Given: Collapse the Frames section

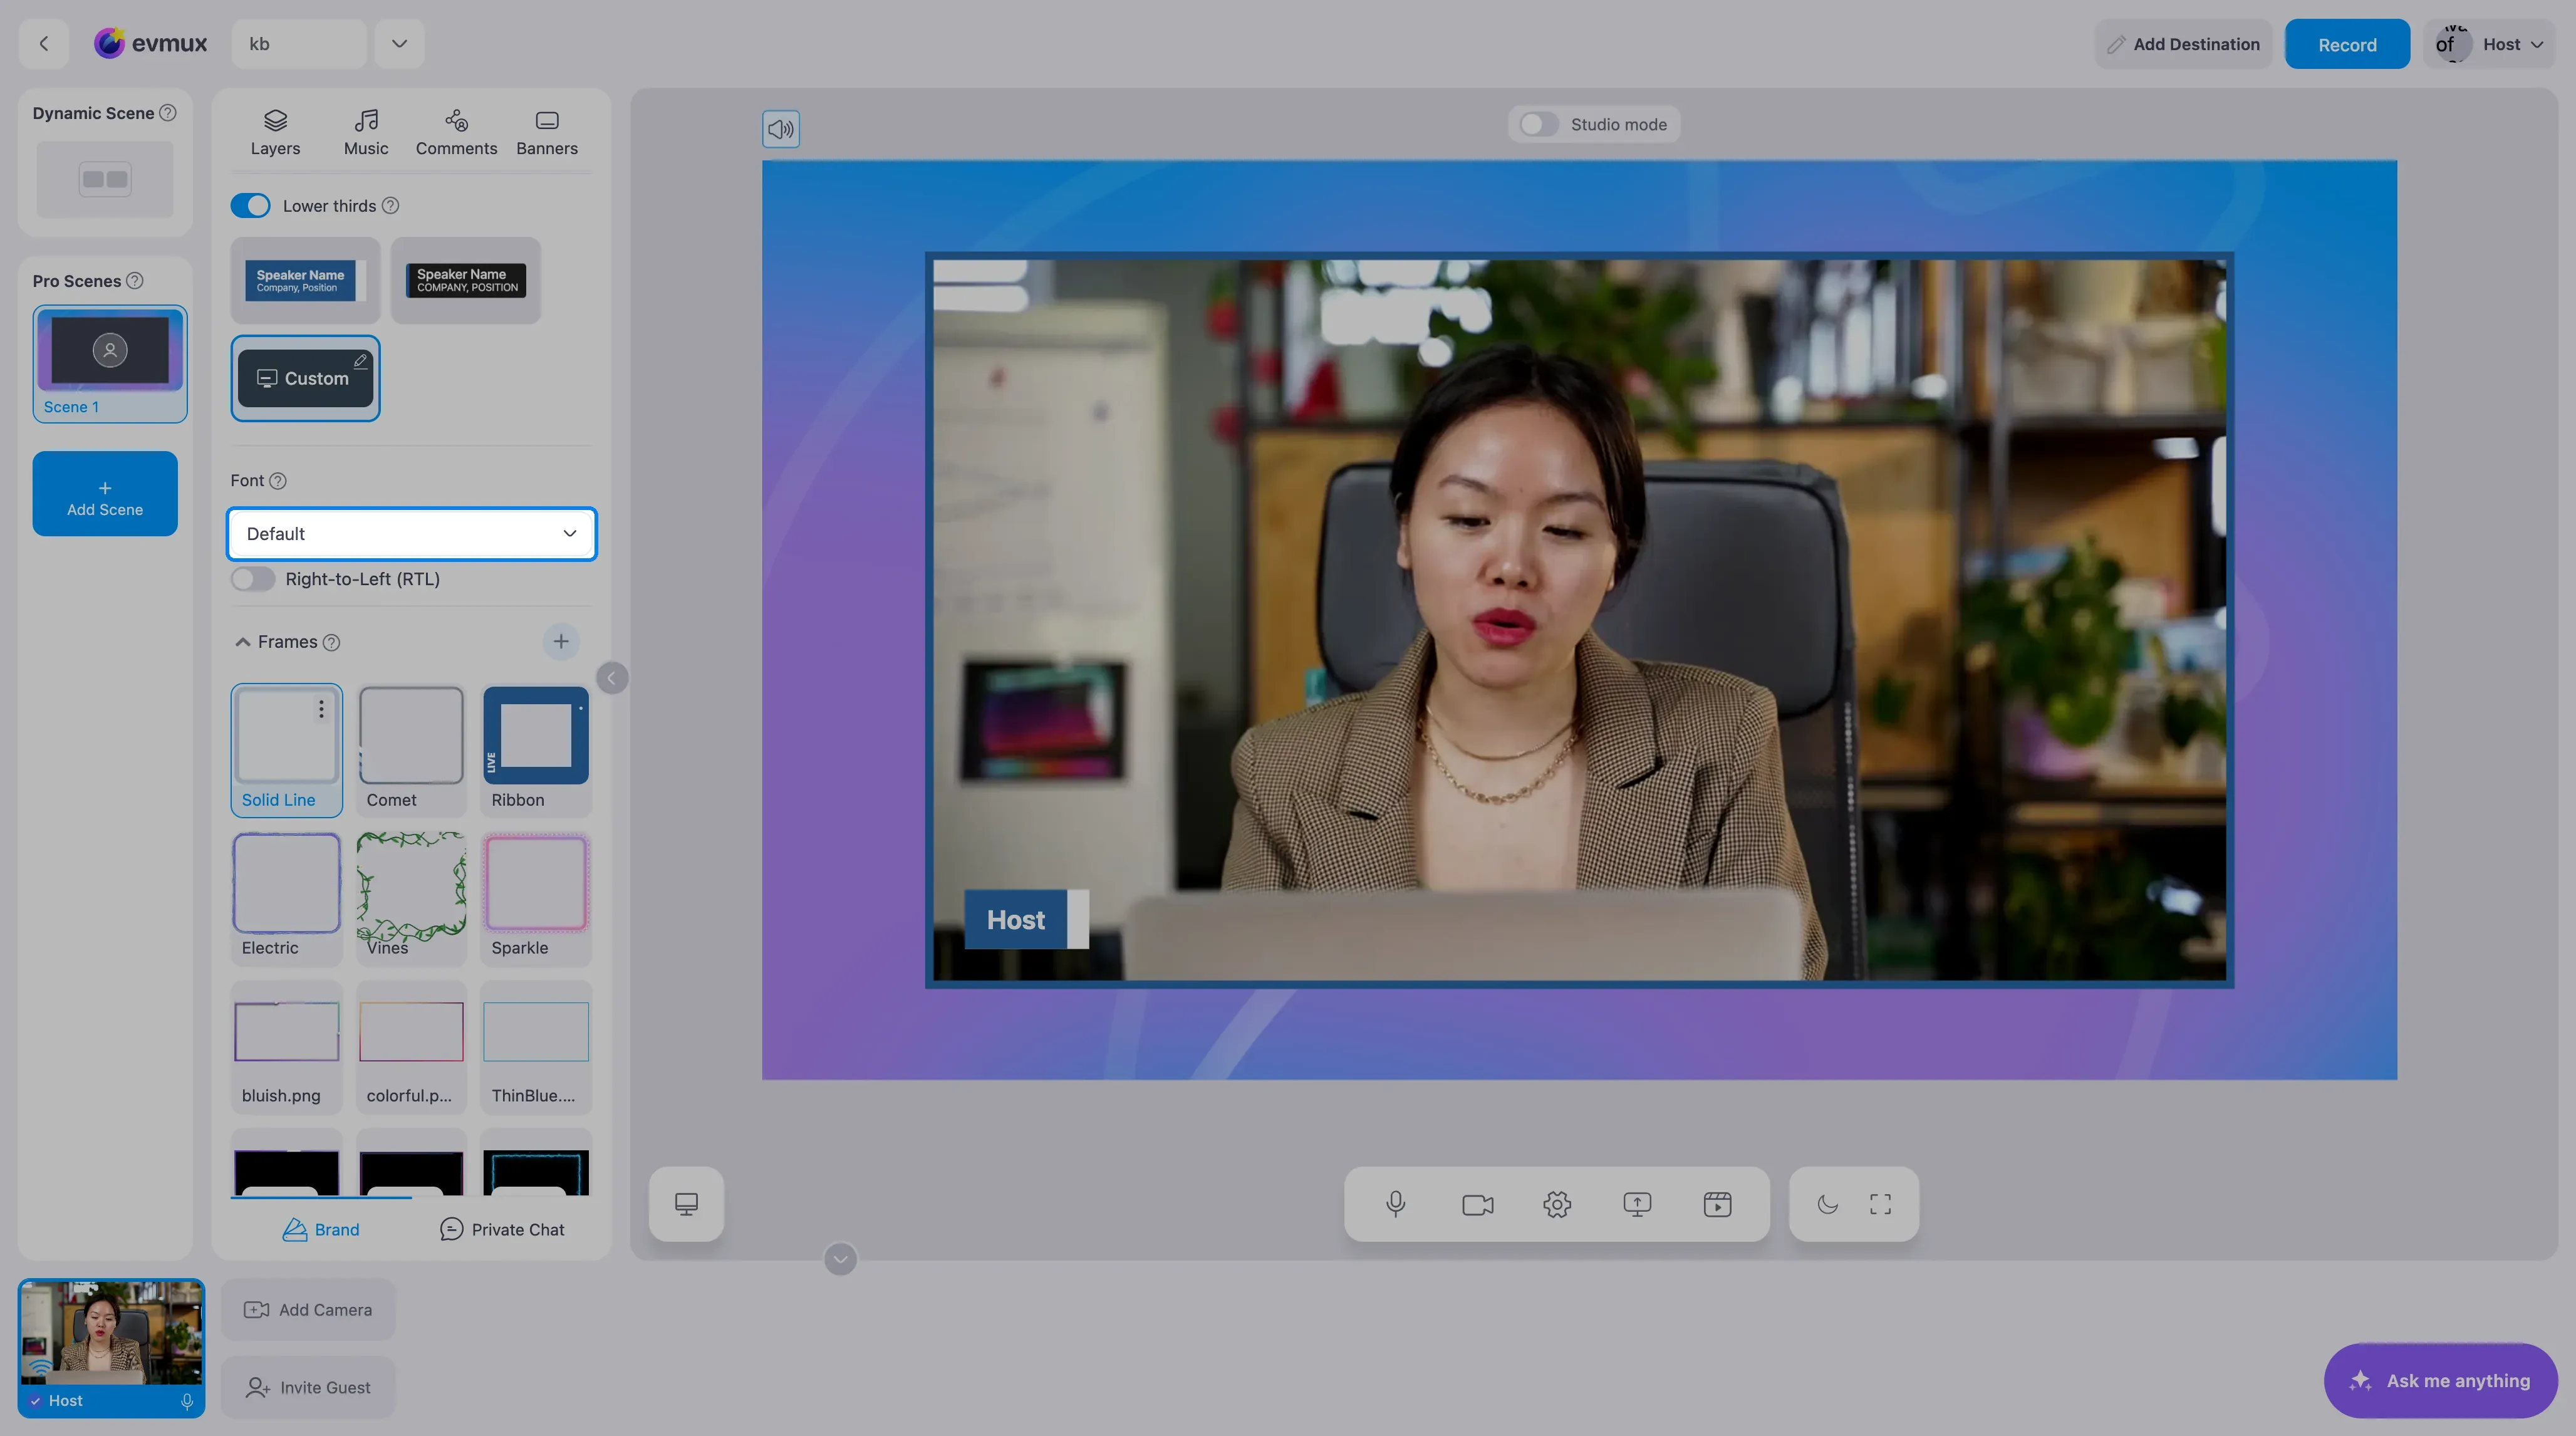Looking at the screenshot, I should (242, 642).
